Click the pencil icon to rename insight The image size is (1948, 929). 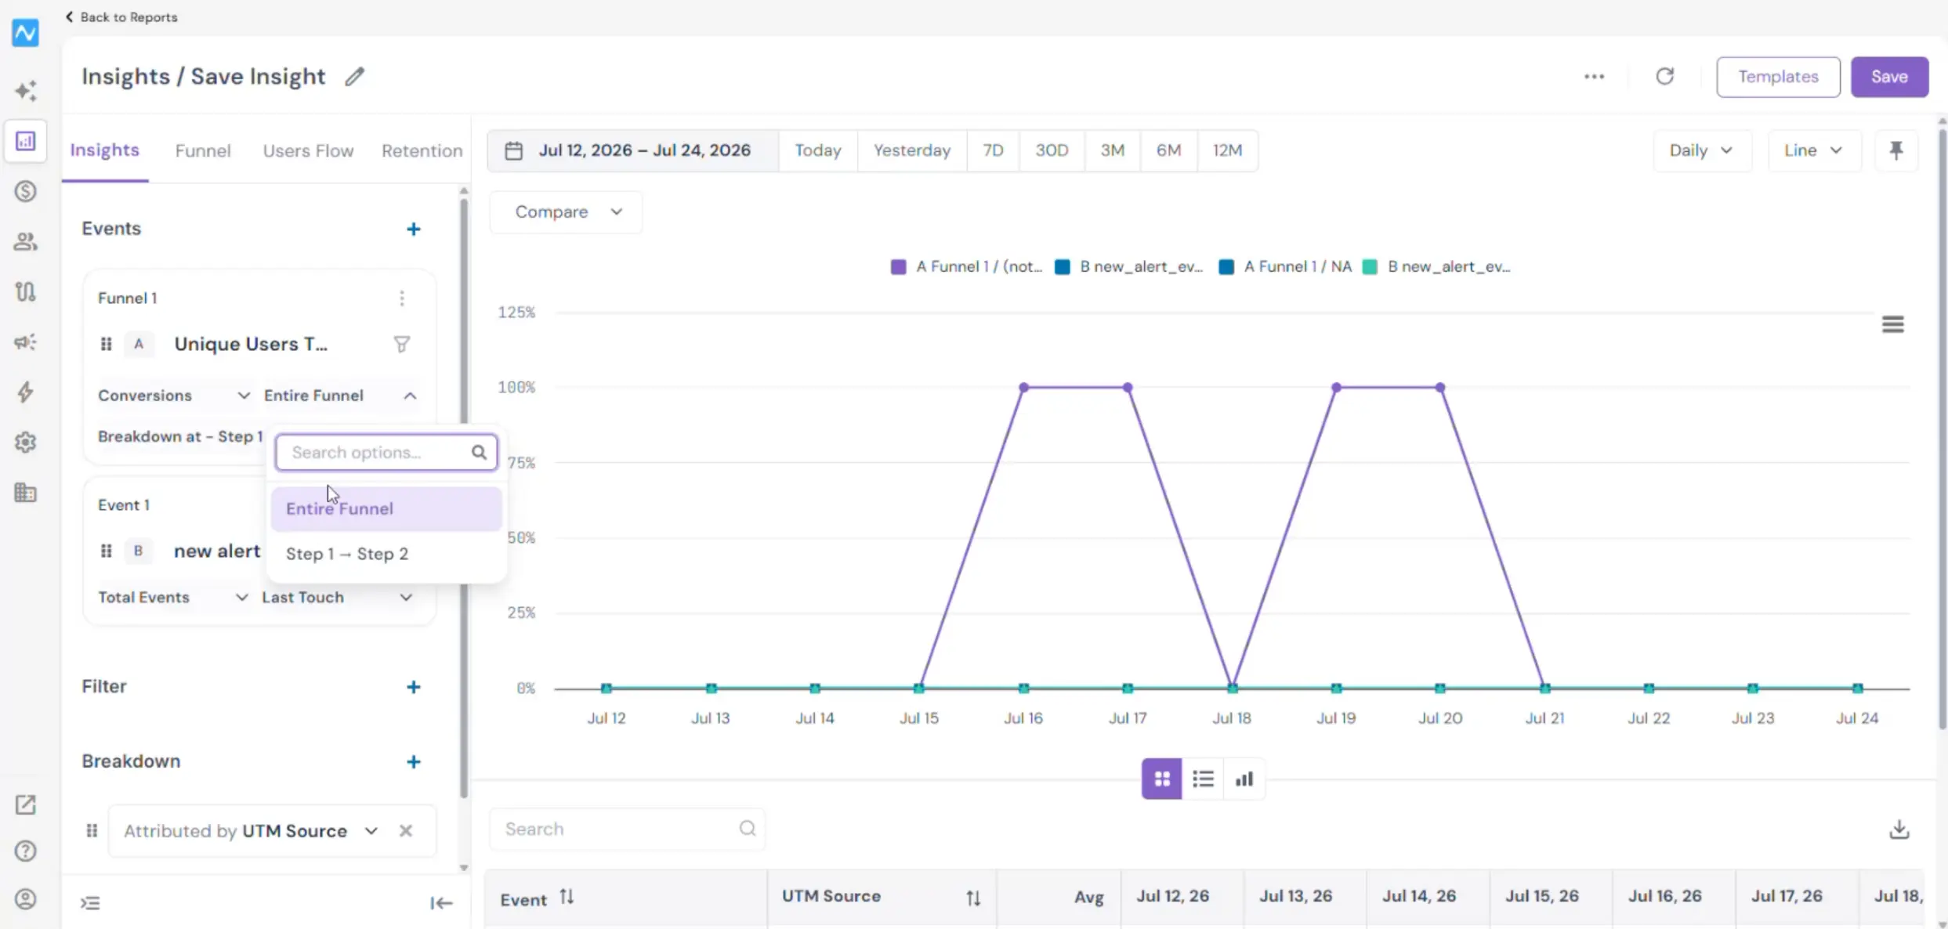pos(355,76)
